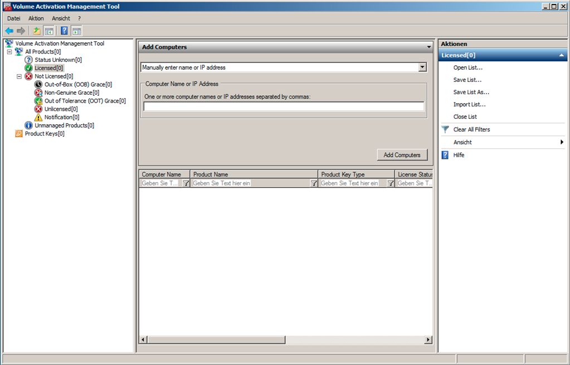Toggle the console tree pane icon
This screenshot has height=365, width=570.
(48, 31)
